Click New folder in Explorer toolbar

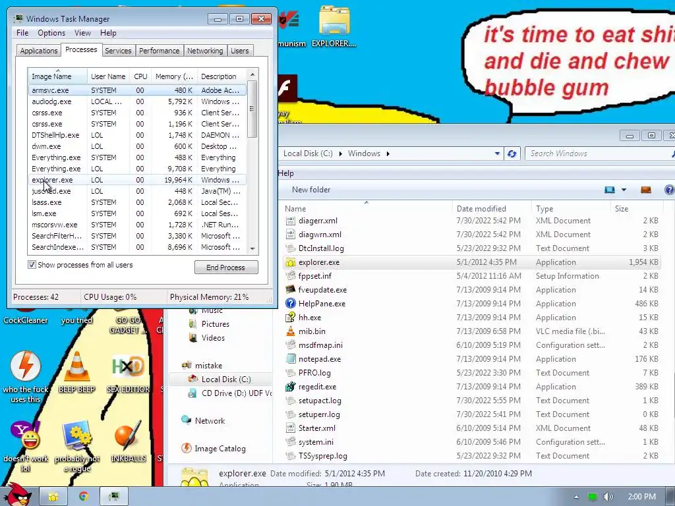(x=311, y=190)
